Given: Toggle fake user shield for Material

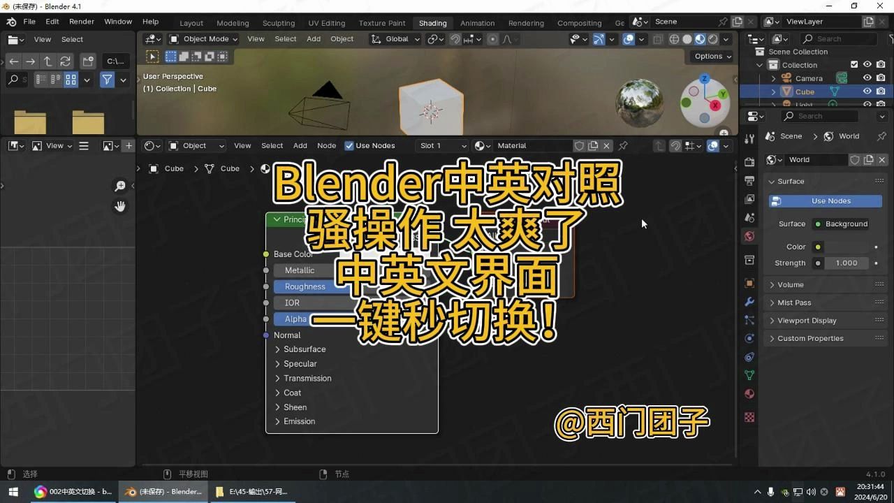Looking at the screenshot, I should click(579, 145).
